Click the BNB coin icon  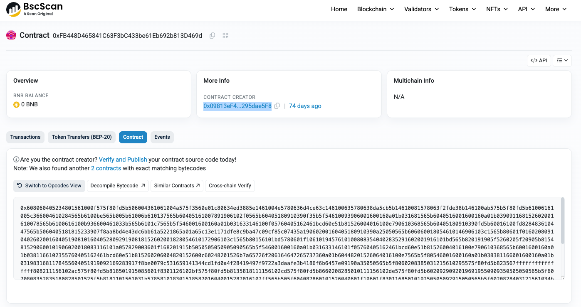click(16, 104)
